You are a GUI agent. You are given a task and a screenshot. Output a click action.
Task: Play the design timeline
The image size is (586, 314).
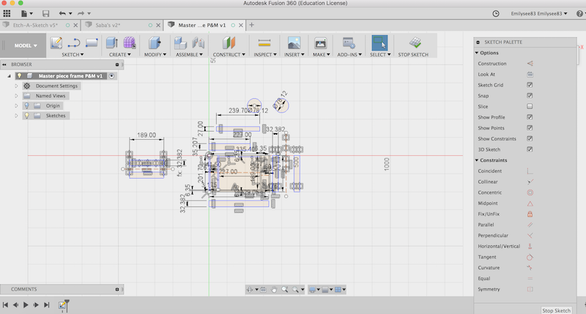26,305
